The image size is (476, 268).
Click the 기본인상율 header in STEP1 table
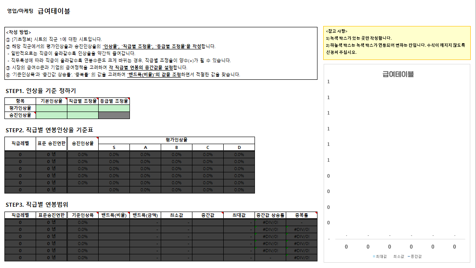[x=52, y=101]
